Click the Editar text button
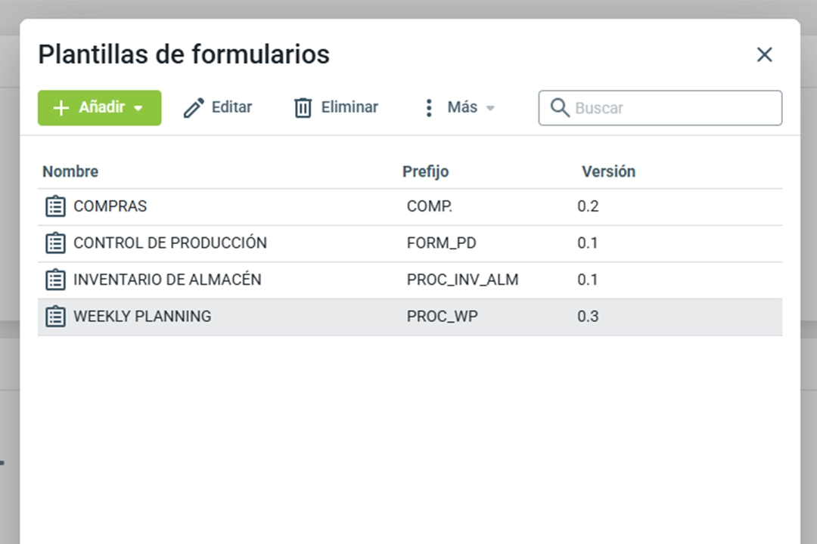Viewport: 817px width, 544px height. coord(231,107)
